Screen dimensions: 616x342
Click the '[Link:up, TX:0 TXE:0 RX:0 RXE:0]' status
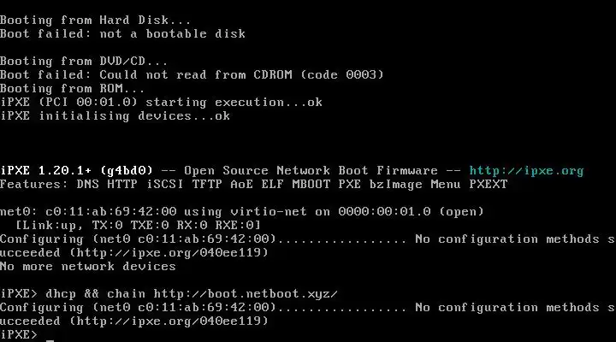pos(138,226)
